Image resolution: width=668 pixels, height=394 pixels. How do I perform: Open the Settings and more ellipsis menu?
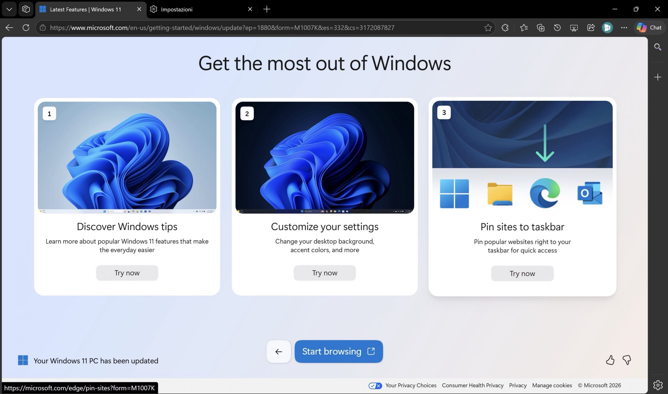[624, 28]
